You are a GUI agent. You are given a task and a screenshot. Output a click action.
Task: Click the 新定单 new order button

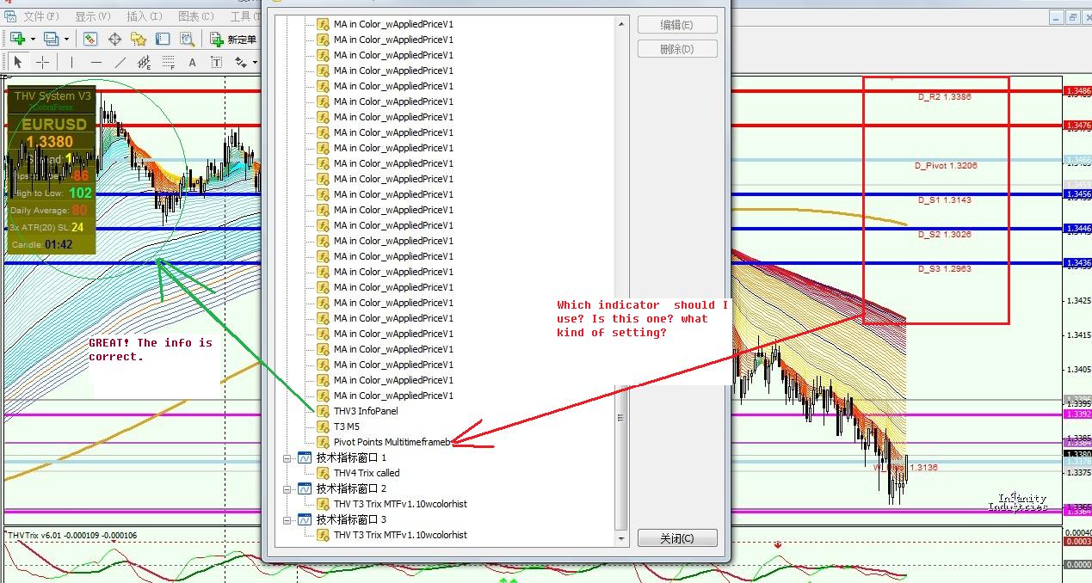pos(233,39)
